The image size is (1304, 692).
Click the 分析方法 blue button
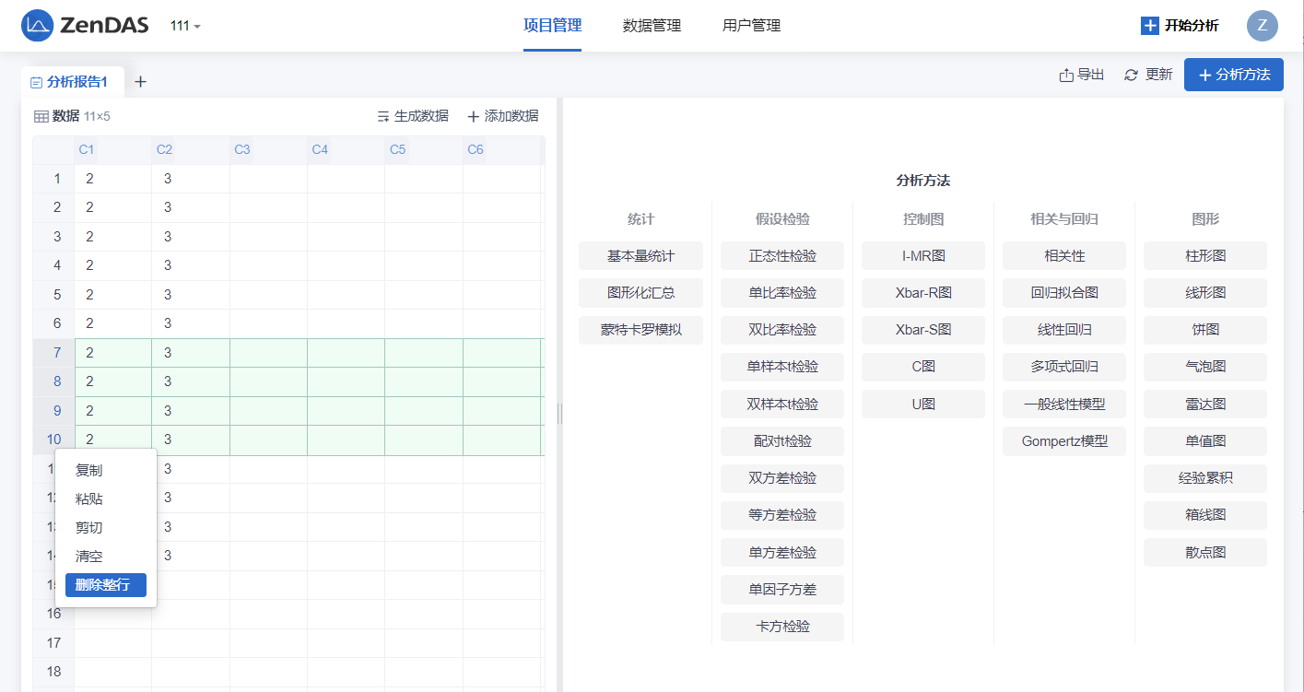pos(1233,75)
